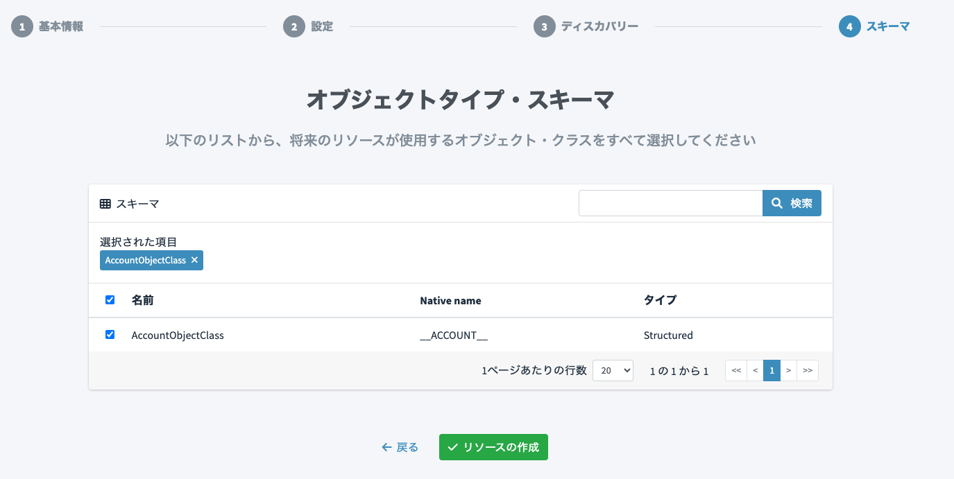The width and height of the screenshot is (954, 479).
Task: Click the 1ページあたりの行数 label
Action: tap(534, 370)
